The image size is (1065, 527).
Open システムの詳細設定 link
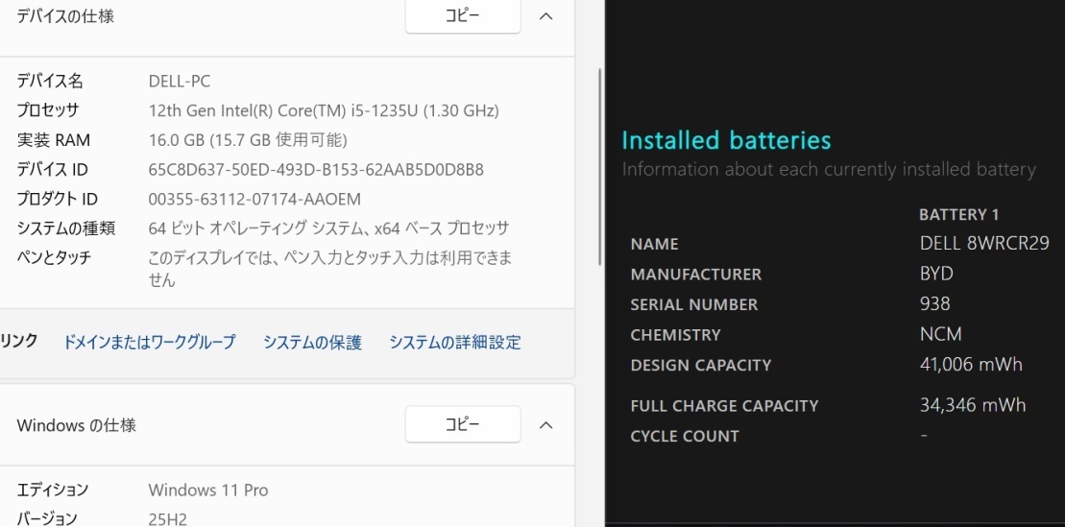(x=455, y=343)
